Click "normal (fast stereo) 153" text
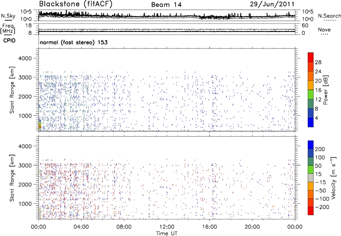This screenshot has height=236, width=341. click(74, 42)
